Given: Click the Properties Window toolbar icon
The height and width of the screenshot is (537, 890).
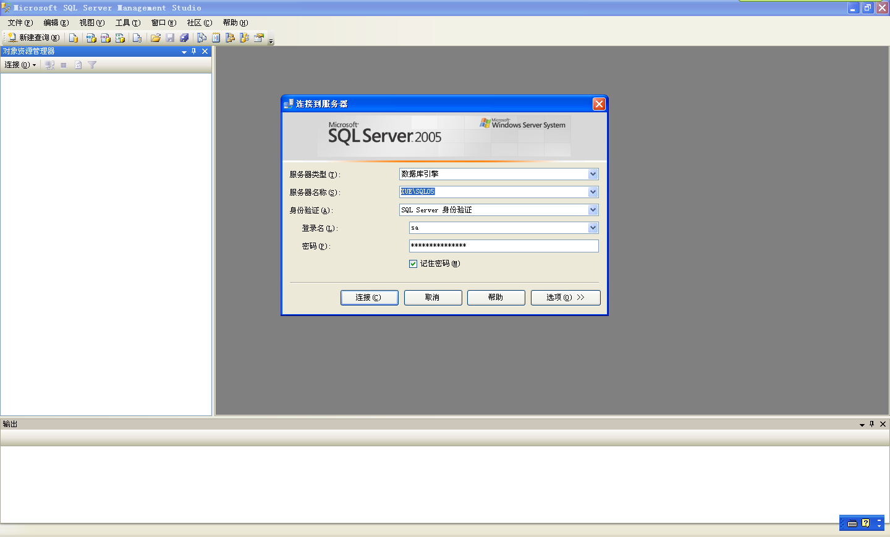Looking at the screenshot, I should pos(258,38).
